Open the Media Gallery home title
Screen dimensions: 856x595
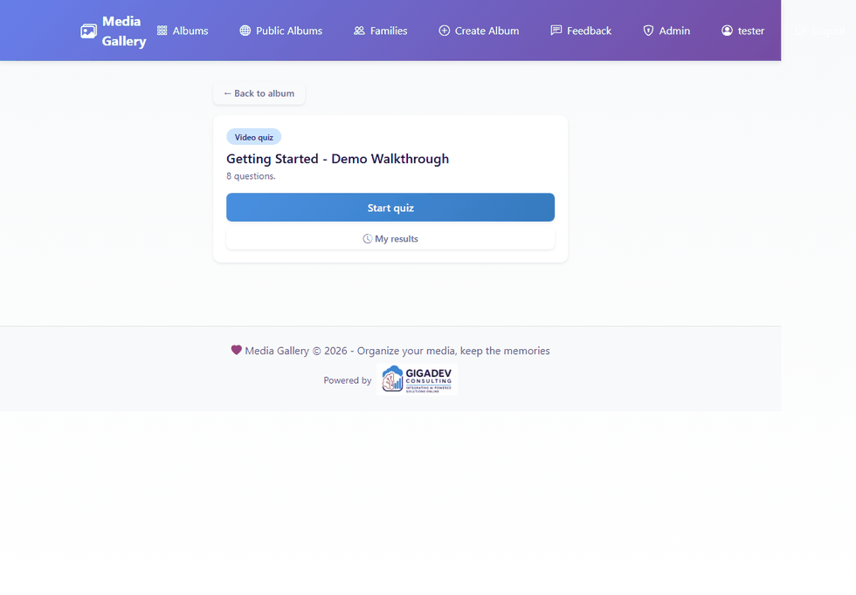(x=124, y=31)
